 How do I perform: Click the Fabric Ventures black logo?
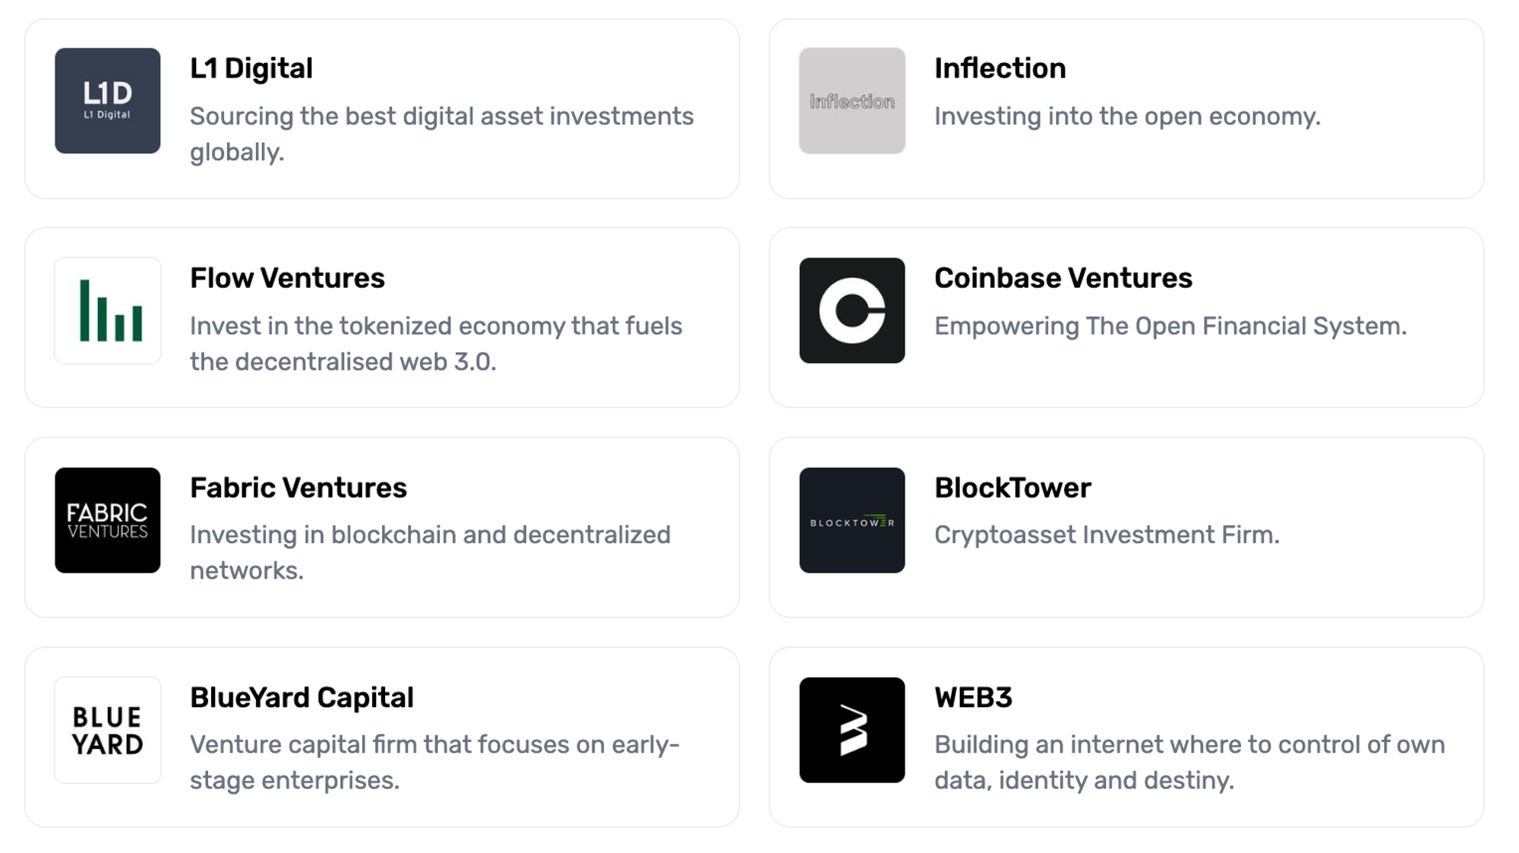pos(107,520)
